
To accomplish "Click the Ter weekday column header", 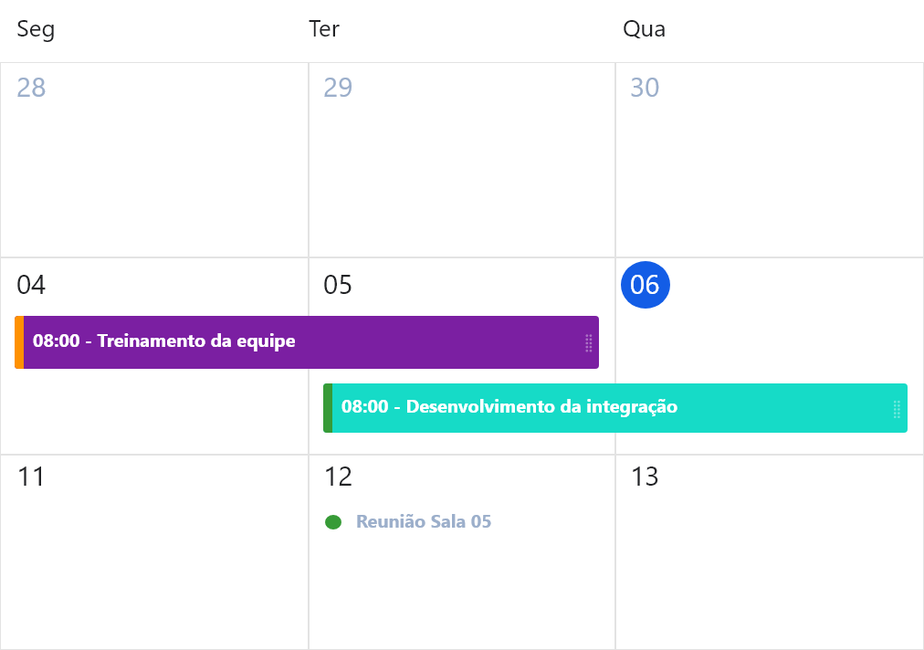I will (x=324, y=29).
